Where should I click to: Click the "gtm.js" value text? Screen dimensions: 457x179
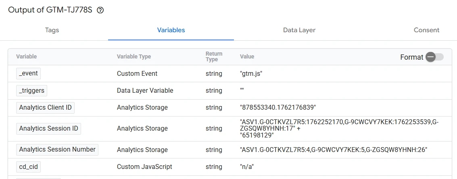[x=251, y=74]
